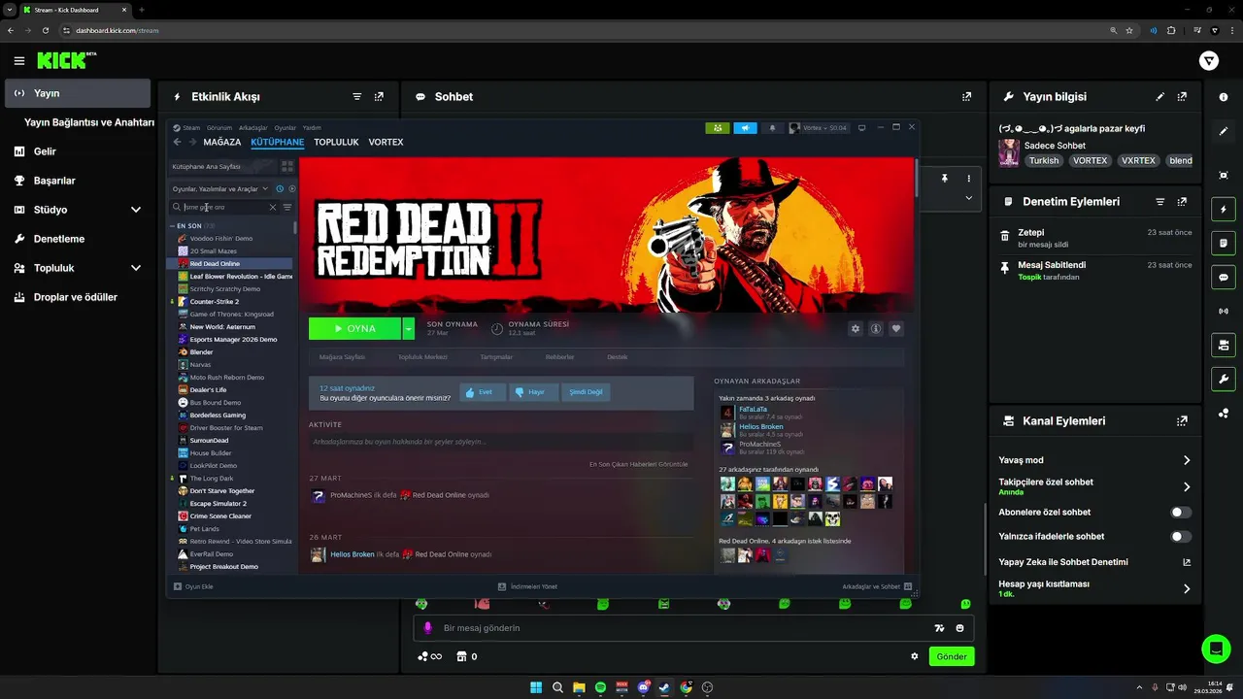This screenshot has width=1243, height=699.
Task: Toggle Steam ready-to-play filter icon
Action: [292, 189]
